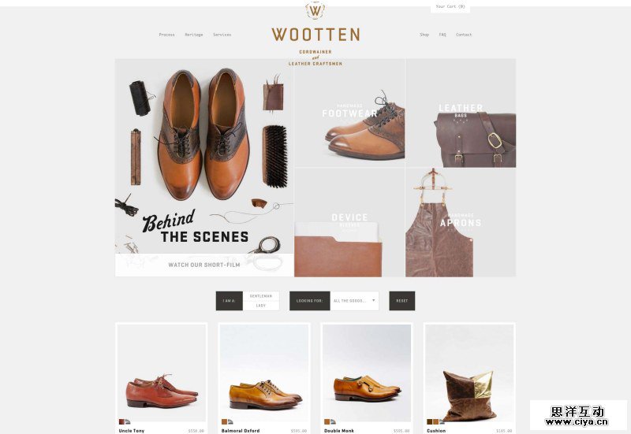631x434 pixels.
Task: Select the dark brown swatch under Cushion
Action: click(x=430, y=422)
